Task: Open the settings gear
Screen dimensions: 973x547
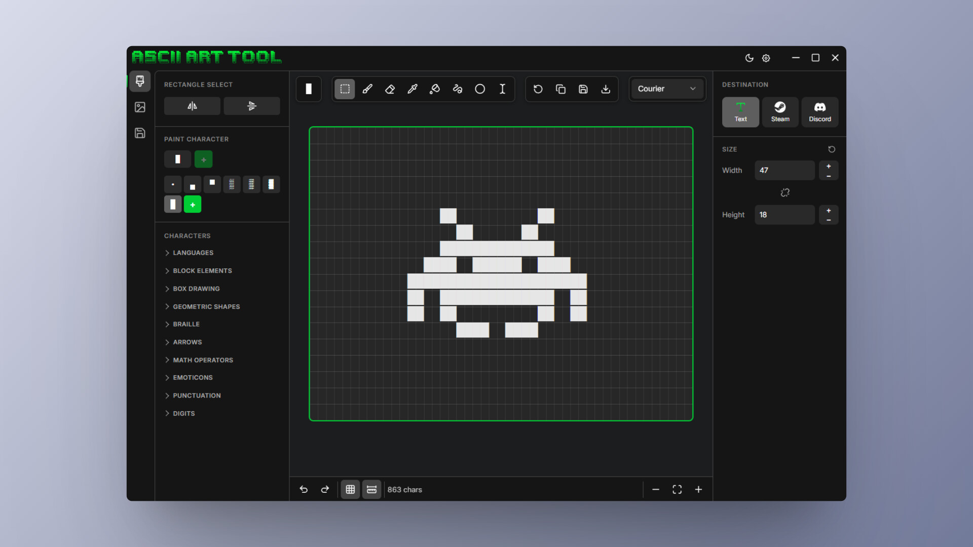Action: pos(766,58)
